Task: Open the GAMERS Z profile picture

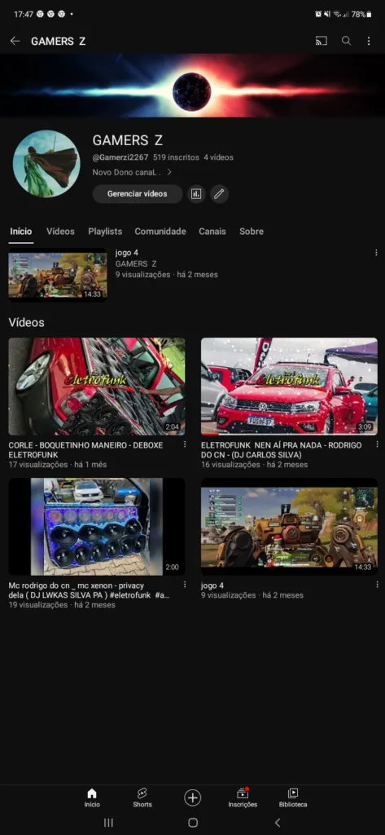Action: pos(46,163)
